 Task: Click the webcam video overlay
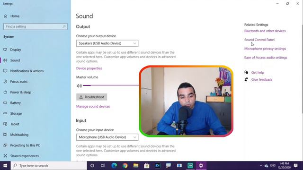coord(186,101)
